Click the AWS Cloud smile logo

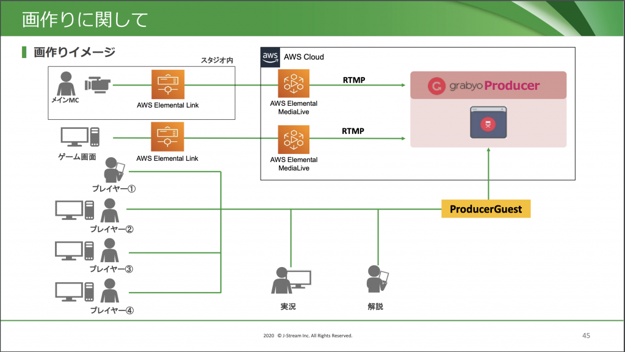[270, 56]
